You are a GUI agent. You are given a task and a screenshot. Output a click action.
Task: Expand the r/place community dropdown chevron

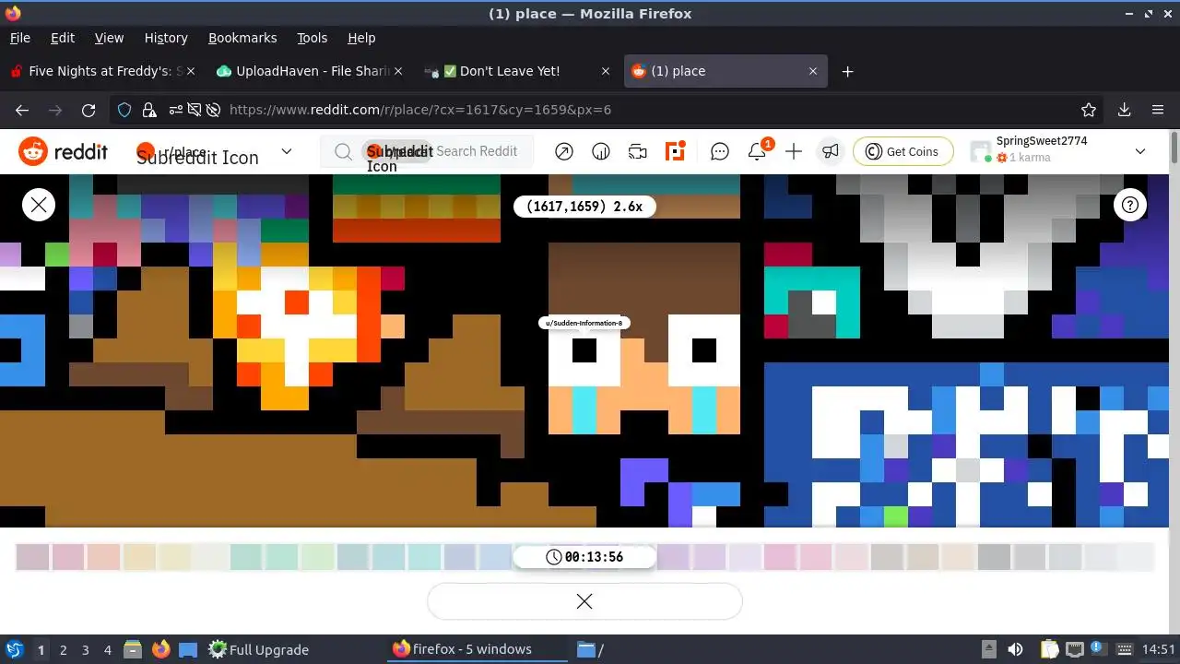[287, 151]
